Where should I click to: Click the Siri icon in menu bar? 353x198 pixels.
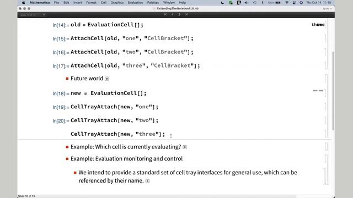click(301, 3)
